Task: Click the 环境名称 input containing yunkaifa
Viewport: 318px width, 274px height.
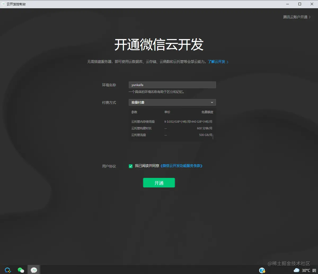Action: [172, 85]
